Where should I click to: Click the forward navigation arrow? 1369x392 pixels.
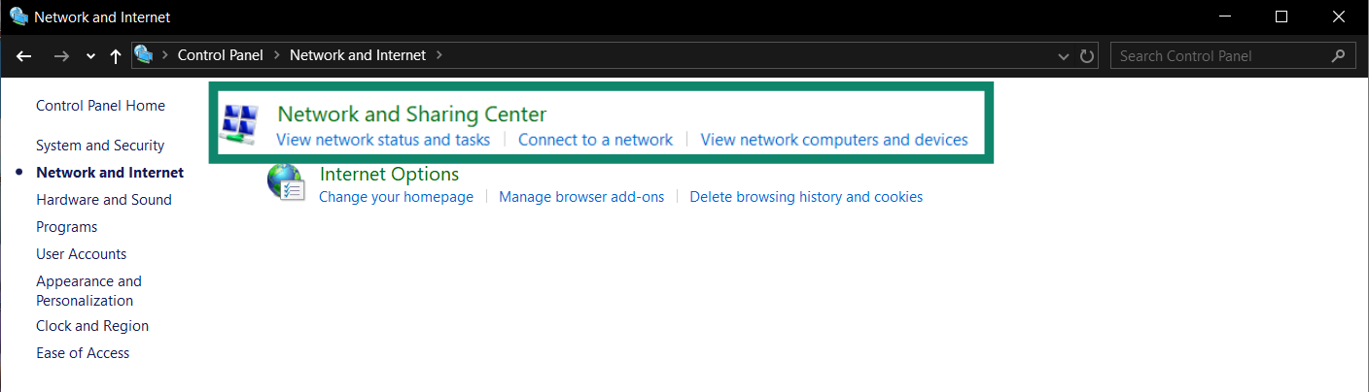[x=61, y=56]
